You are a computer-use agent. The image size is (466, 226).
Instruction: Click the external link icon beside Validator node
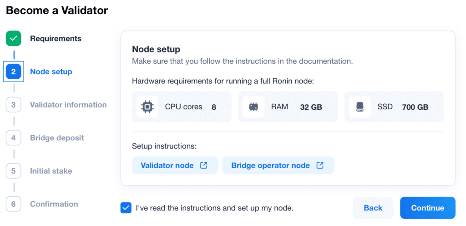coord(203,165)
